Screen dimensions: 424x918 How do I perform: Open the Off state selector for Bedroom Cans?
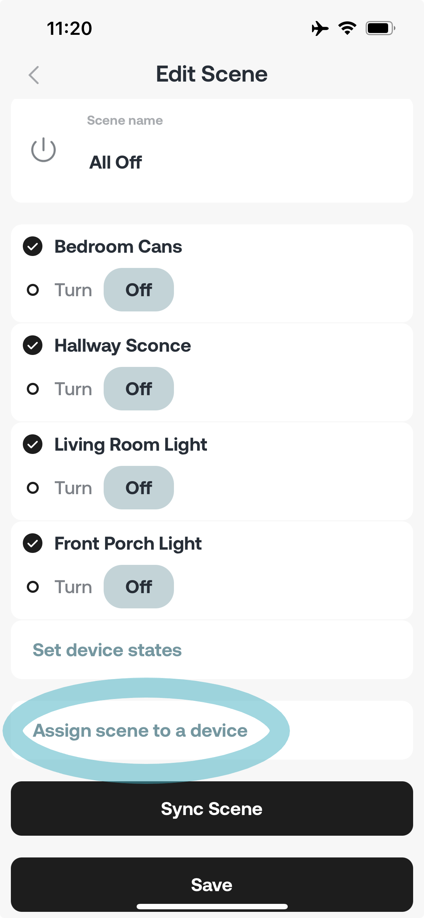139,290
